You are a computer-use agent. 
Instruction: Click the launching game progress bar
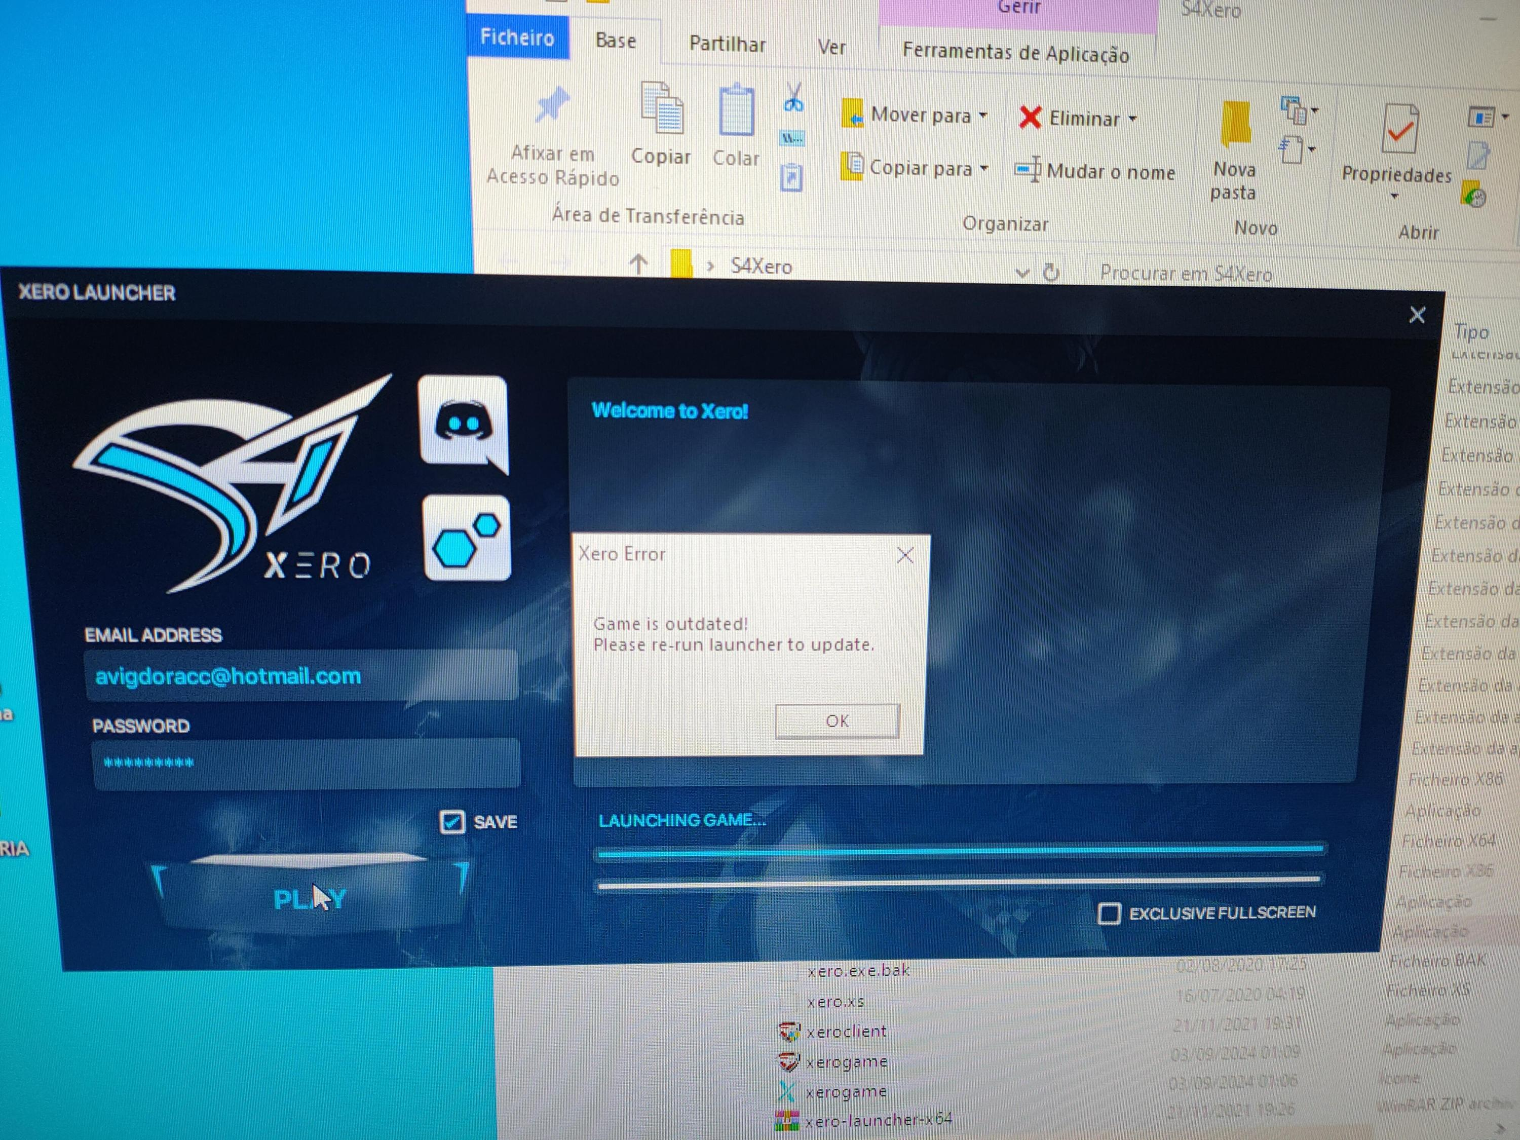(959, 852)
